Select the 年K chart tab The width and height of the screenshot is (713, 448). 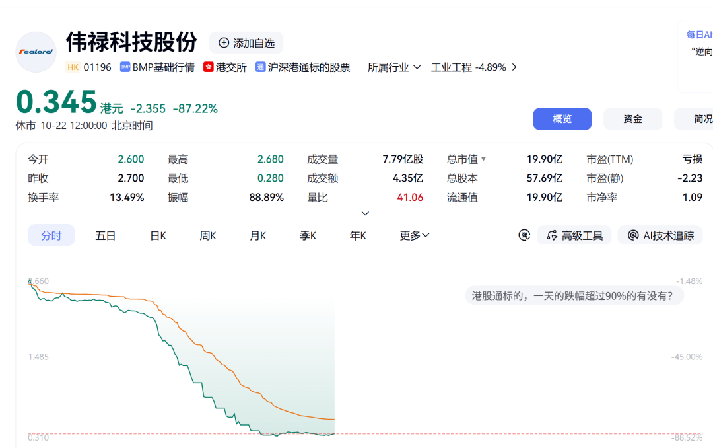tap(358, 235)
